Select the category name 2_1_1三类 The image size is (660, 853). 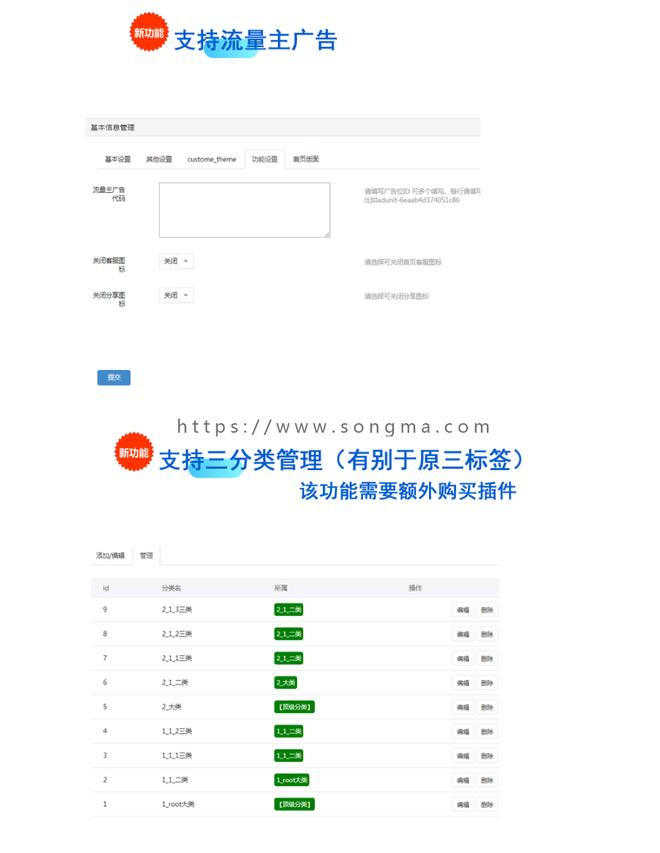pyautogui.click(x=177, y=658)
